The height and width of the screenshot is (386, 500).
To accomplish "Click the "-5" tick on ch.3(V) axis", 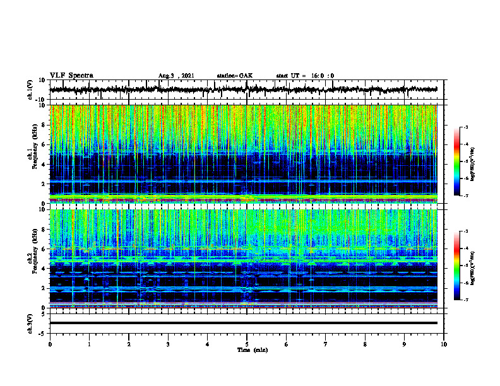I will point(42,334).
